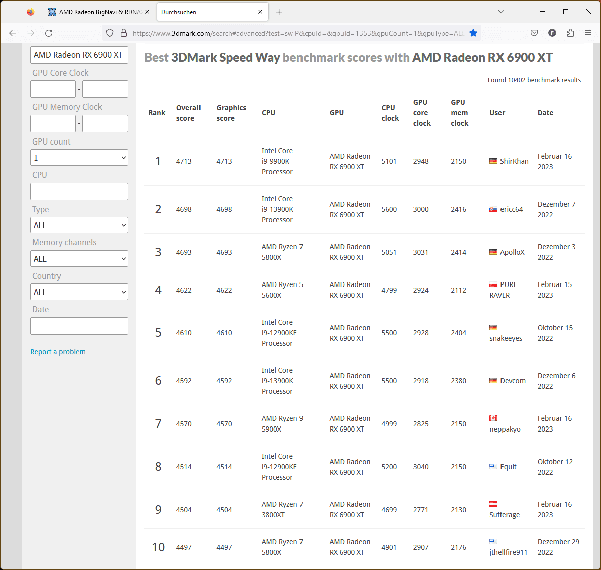Click the flag beside ericc64

[x=493, y=209]
